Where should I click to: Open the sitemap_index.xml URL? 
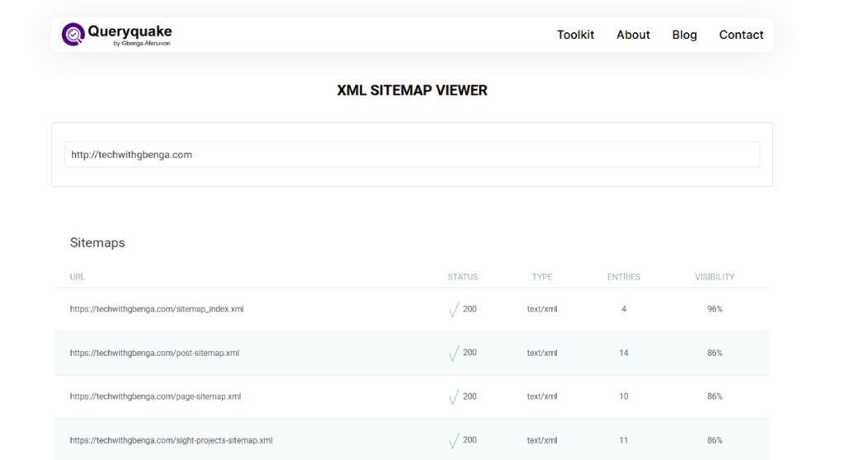point(157,309)
